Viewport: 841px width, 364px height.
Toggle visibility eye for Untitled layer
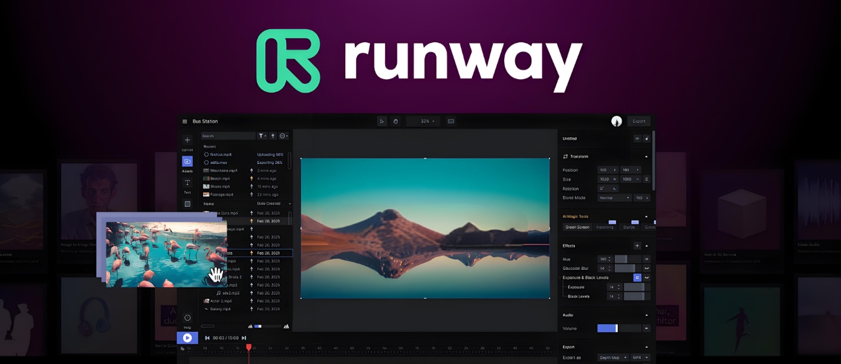pyautogui.click(x=637, y=138)
